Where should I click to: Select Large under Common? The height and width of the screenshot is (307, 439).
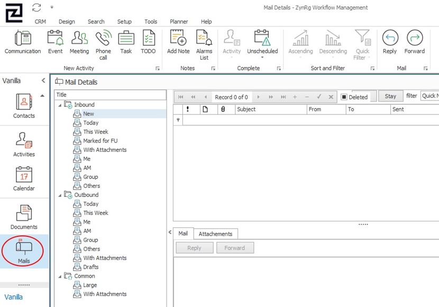[90, 285]
